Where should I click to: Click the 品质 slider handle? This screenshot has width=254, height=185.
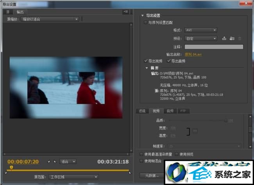225,120
